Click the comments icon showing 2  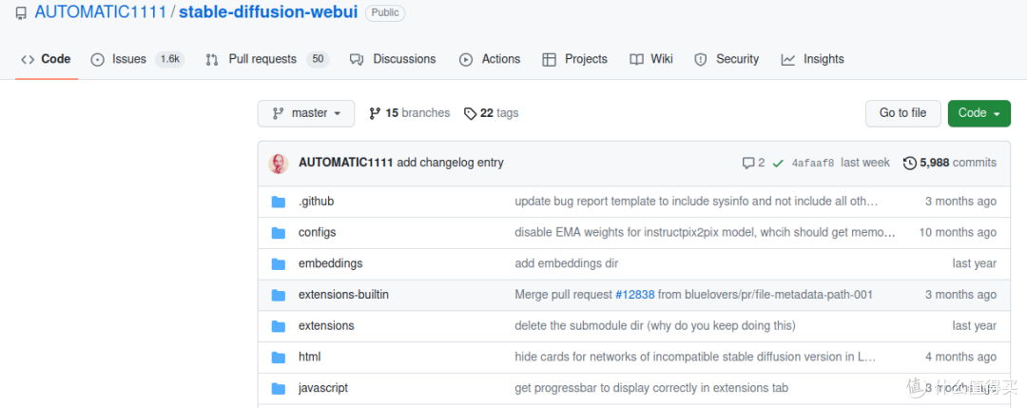click(747, 163)
